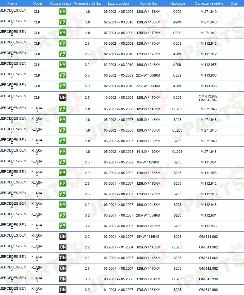Viewport: 244px width, 295px height.
Task: Click production dates 09.2002 -> 05.2008
Action: pos(119,279)
